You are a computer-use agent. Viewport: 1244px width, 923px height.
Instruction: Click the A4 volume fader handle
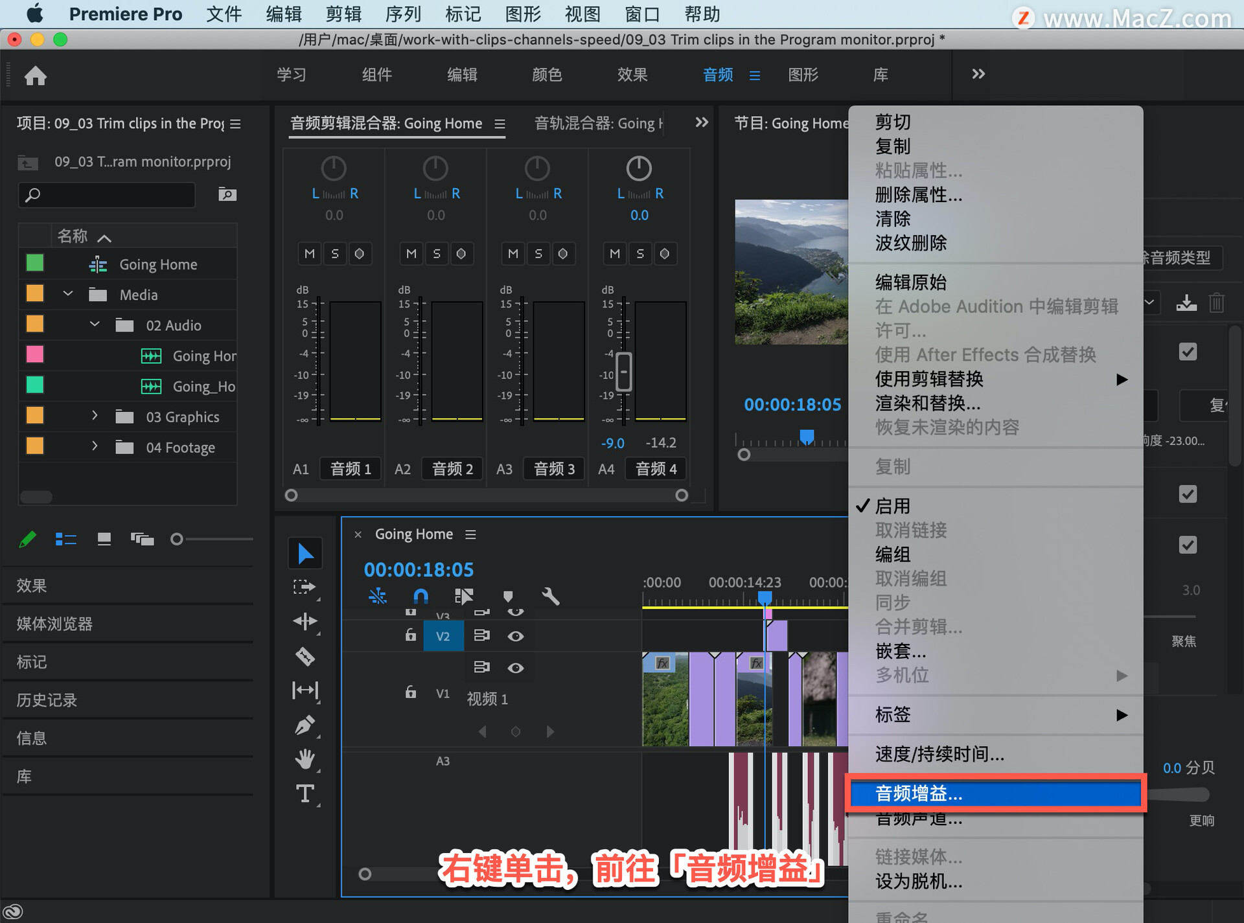623,372
